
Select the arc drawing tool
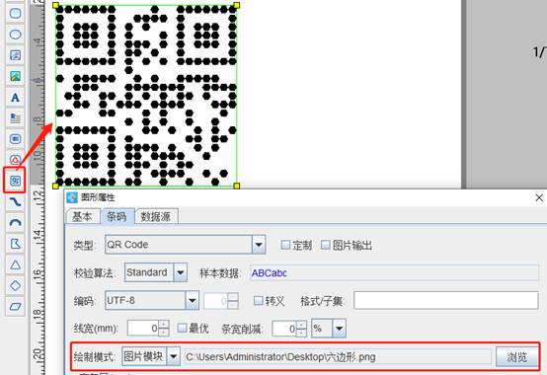click(x=15, y=223)
